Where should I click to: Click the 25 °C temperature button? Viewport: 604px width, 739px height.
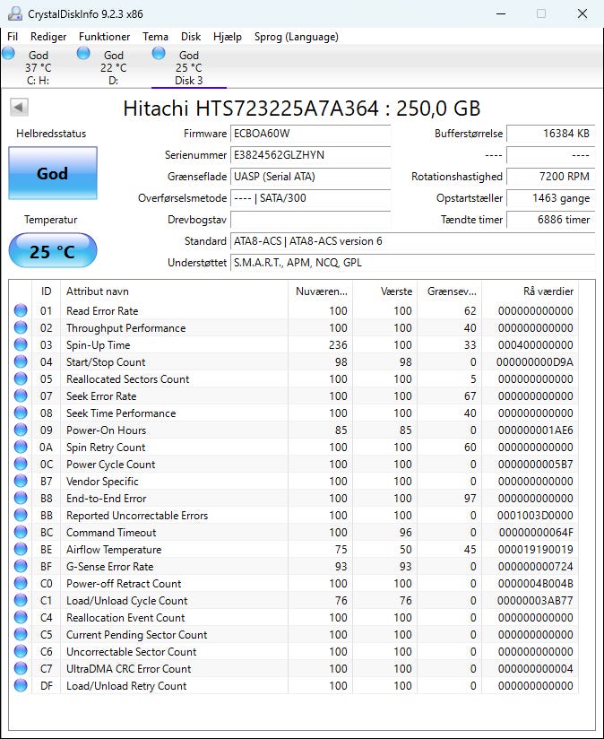point(52,251)
